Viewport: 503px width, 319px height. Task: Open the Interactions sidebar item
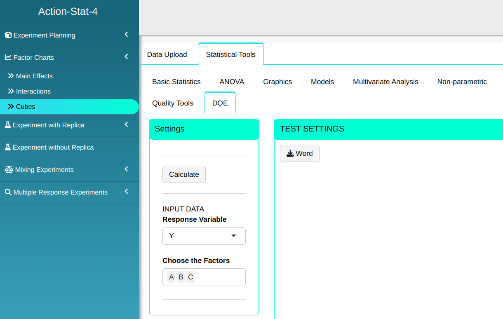33,91
